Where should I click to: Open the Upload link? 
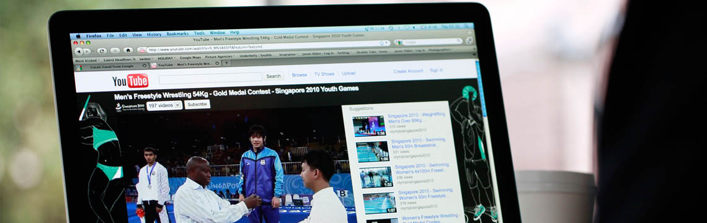pos(348,73)
